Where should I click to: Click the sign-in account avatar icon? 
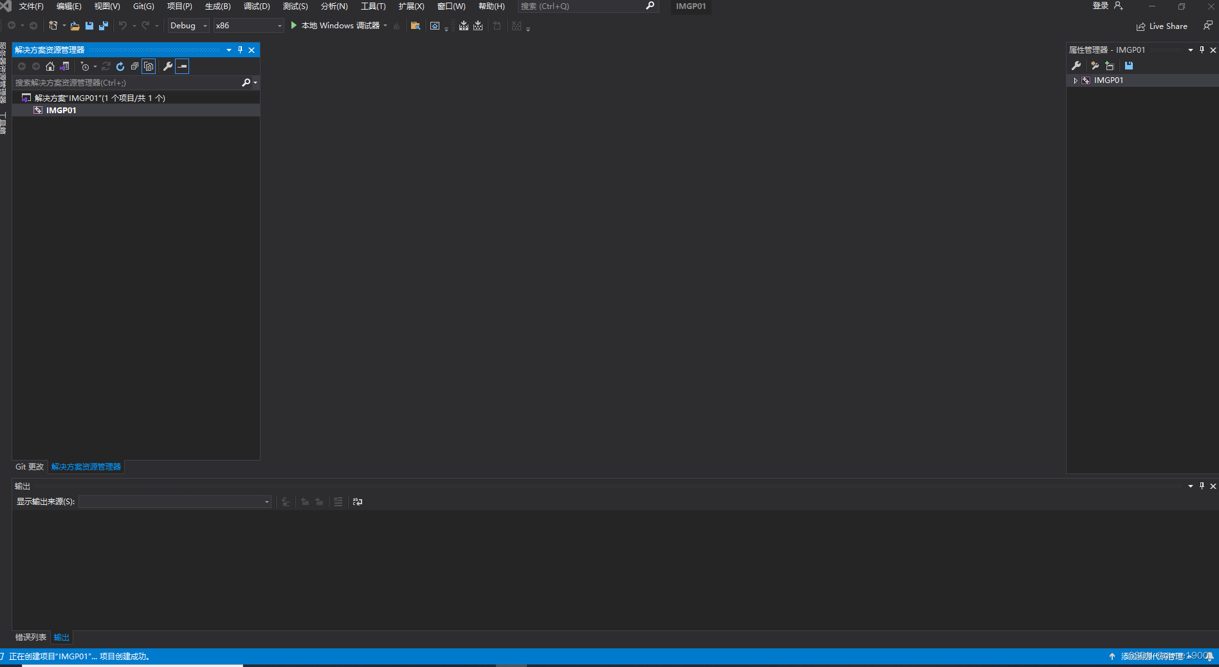pyautogui.click(x=1118, y=6)
